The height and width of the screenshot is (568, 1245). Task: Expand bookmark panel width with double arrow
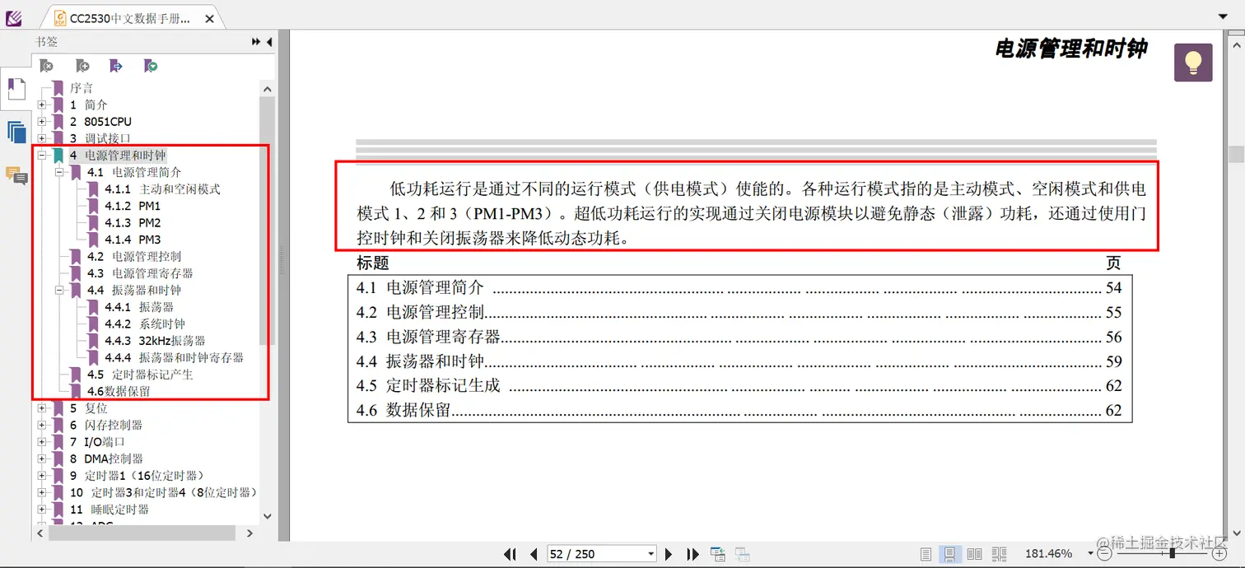256,42
